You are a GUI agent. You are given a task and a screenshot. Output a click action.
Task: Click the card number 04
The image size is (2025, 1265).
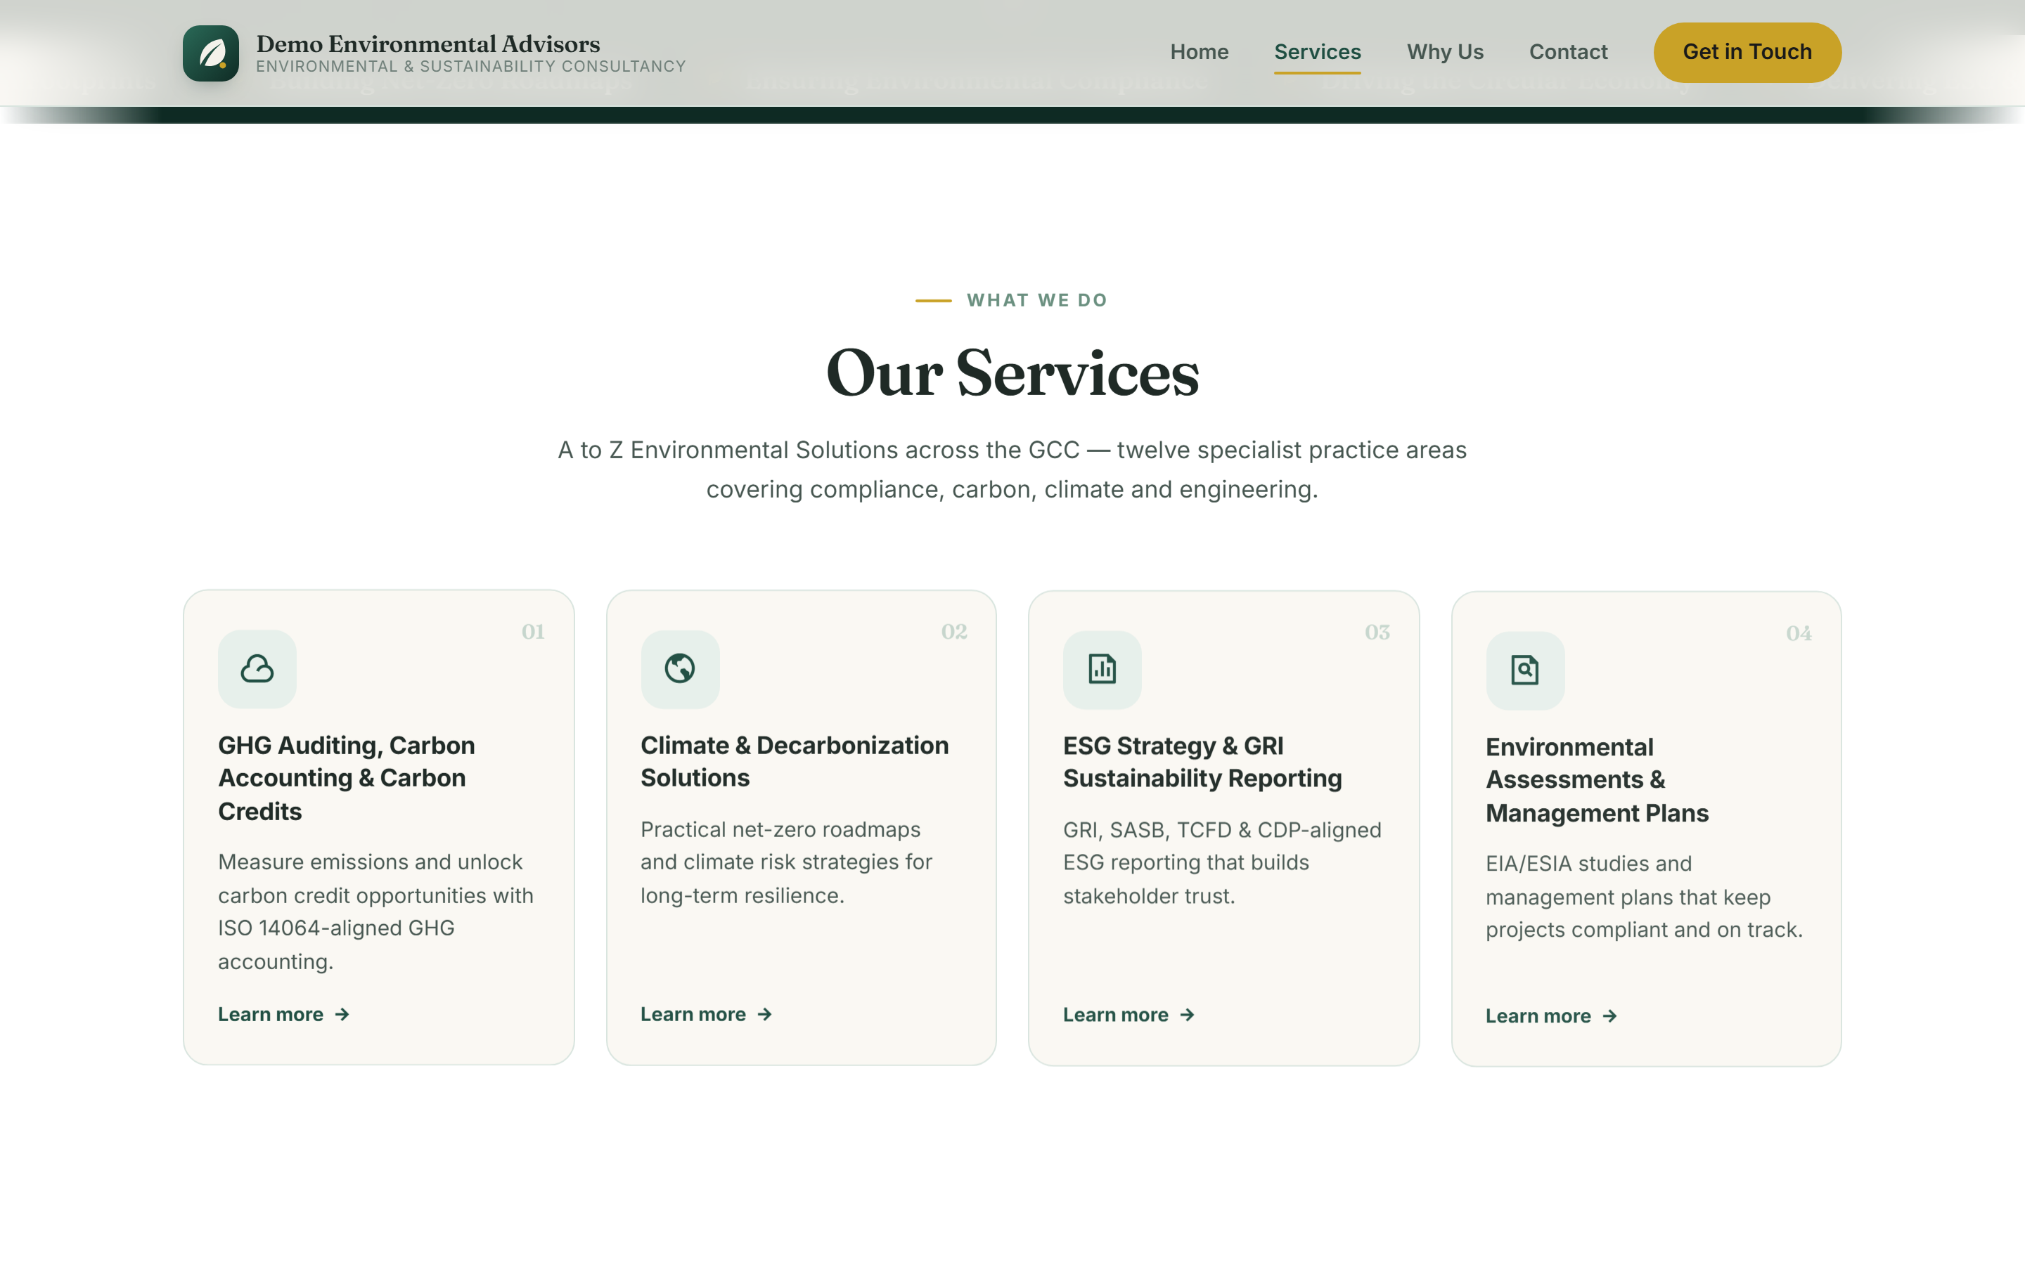pos(1799,633)
